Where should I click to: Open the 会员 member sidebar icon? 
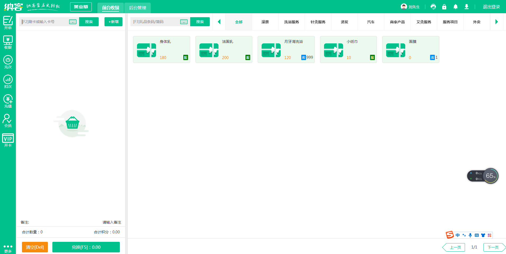pyautogui.click(x=8, y=121)
